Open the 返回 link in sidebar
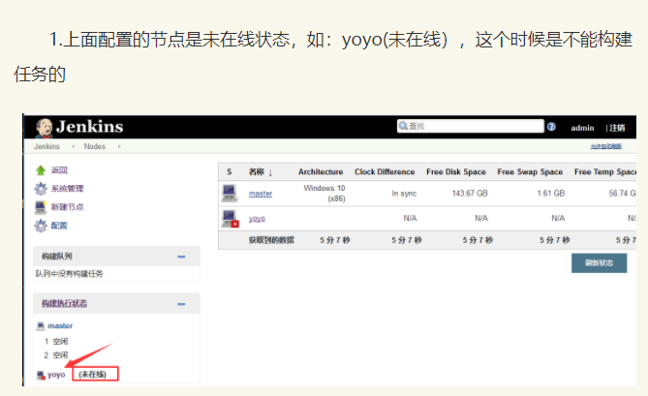 point(59,170)
